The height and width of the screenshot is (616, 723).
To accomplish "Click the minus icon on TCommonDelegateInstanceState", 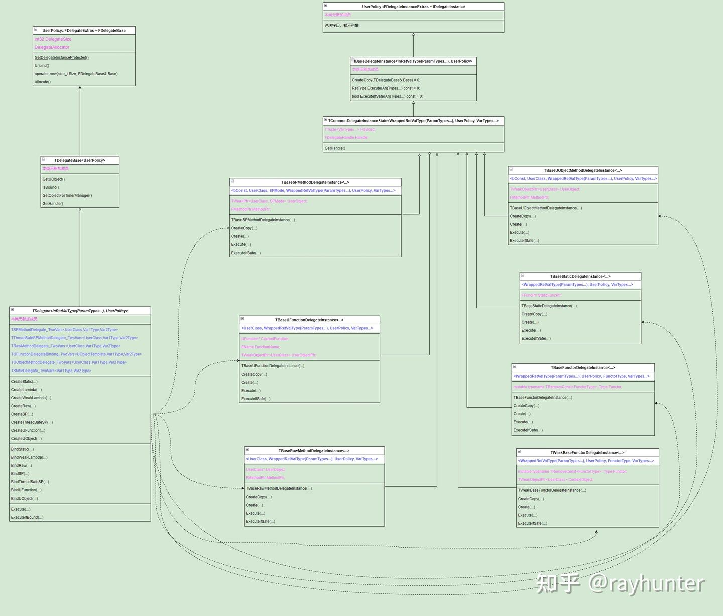I will tap(326, 120).
